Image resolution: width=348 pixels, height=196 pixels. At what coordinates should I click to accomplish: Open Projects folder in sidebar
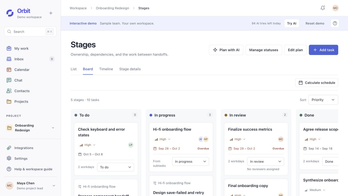point(30,102)
